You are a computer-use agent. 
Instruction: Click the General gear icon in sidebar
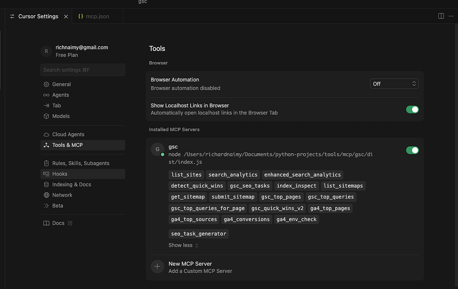[46, 85]
